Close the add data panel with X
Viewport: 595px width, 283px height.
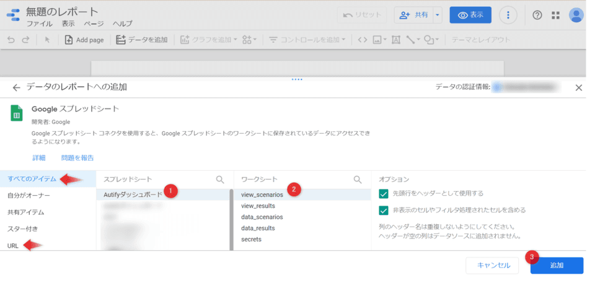pos(579,88)
